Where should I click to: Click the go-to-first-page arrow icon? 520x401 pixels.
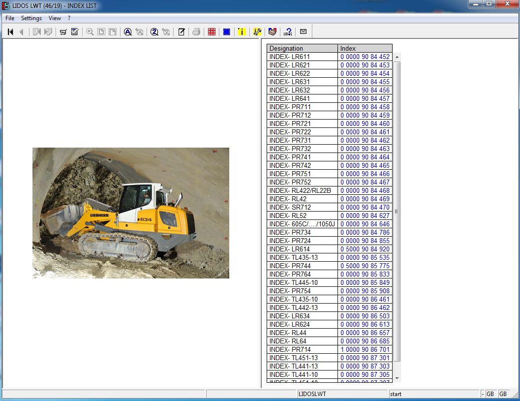click(10, 32)
